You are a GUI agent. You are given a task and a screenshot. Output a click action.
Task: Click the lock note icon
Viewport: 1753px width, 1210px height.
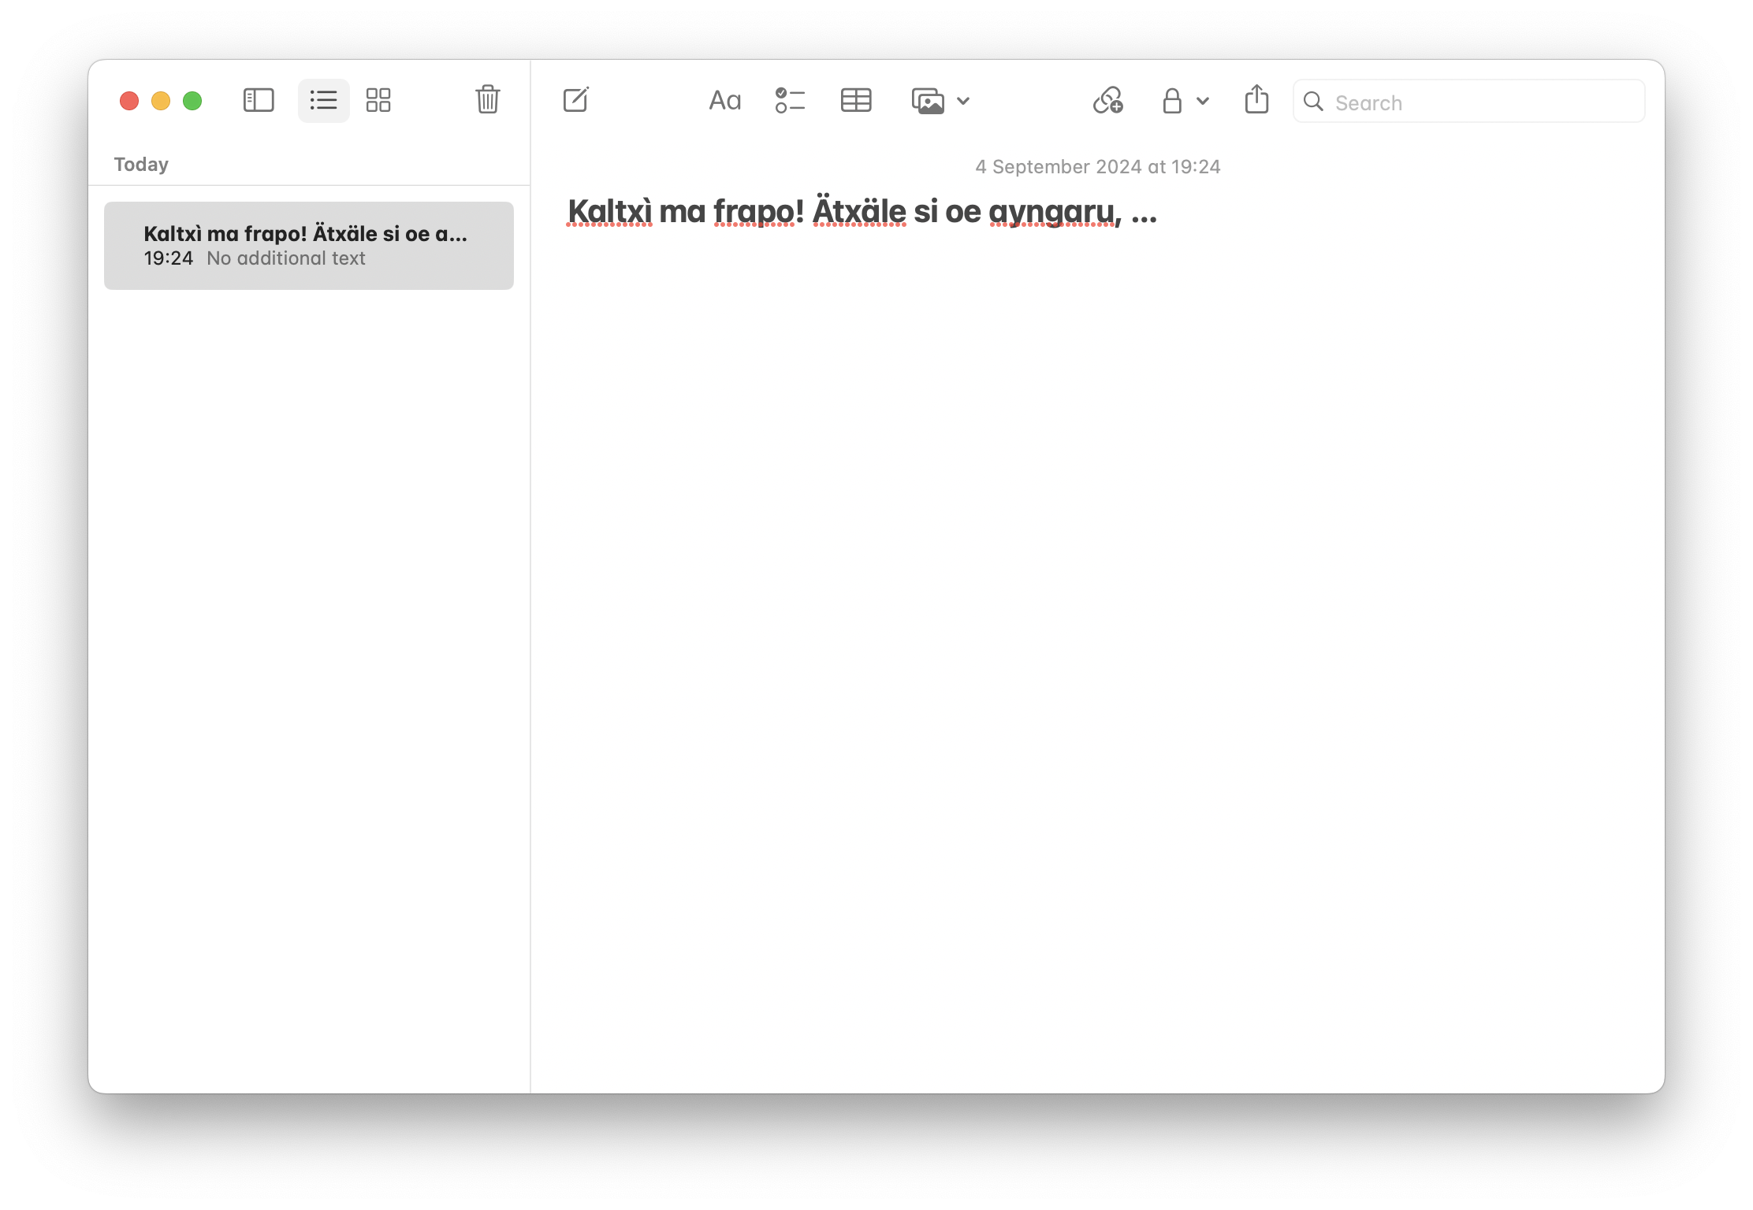[x=1172, y=101]
